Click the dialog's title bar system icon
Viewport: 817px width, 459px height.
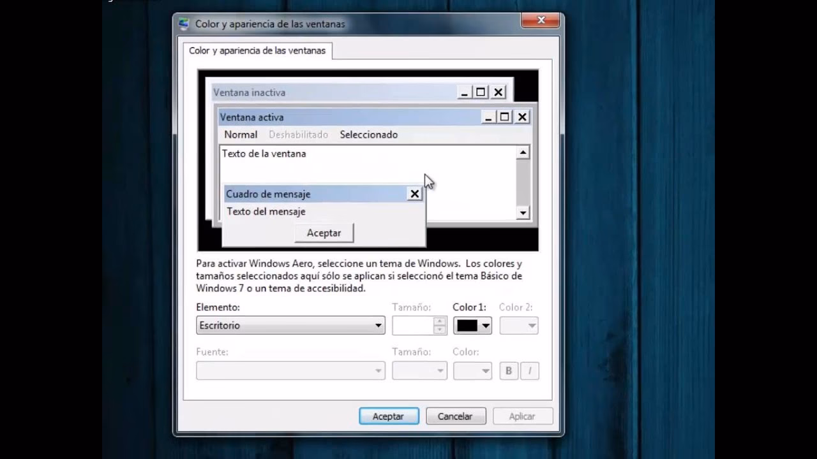pos(184,24)
